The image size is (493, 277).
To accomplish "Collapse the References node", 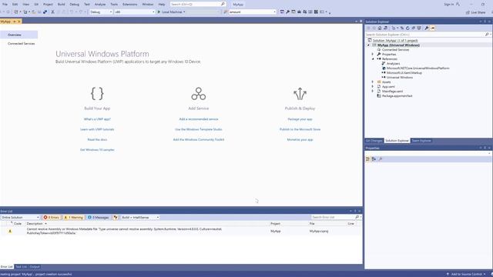I will pyautogui.click(x=373, y=59).
